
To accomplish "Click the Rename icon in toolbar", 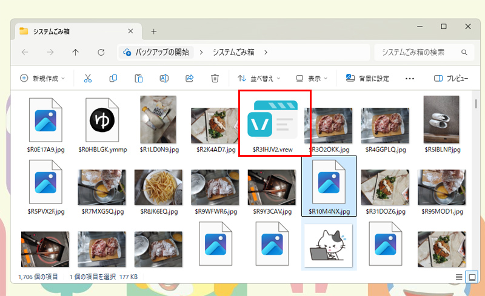I will (x=164, y=78).
